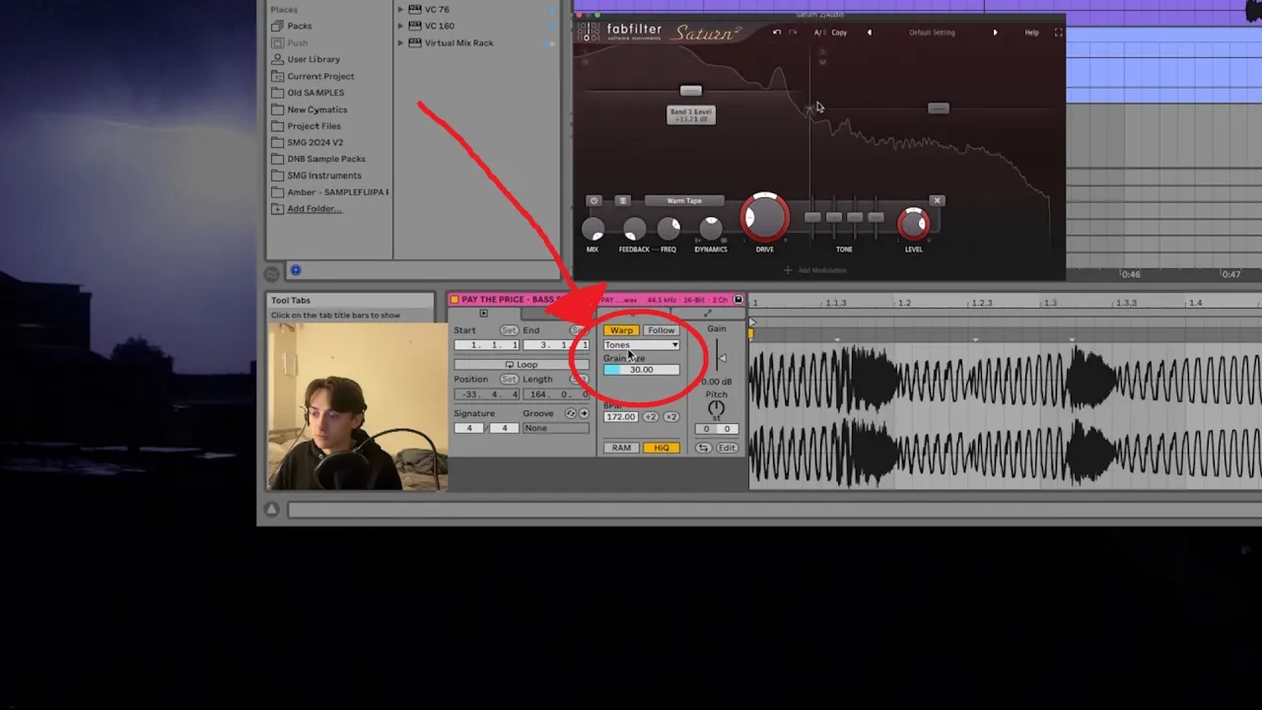Click the reverse sample icon beside Edit
This screenshot has height=710, width=1262.
point(702,448)
